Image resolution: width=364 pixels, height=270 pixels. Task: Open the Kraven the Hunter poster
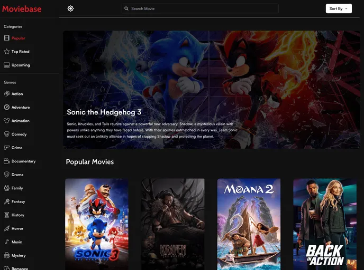pos(173,224)
